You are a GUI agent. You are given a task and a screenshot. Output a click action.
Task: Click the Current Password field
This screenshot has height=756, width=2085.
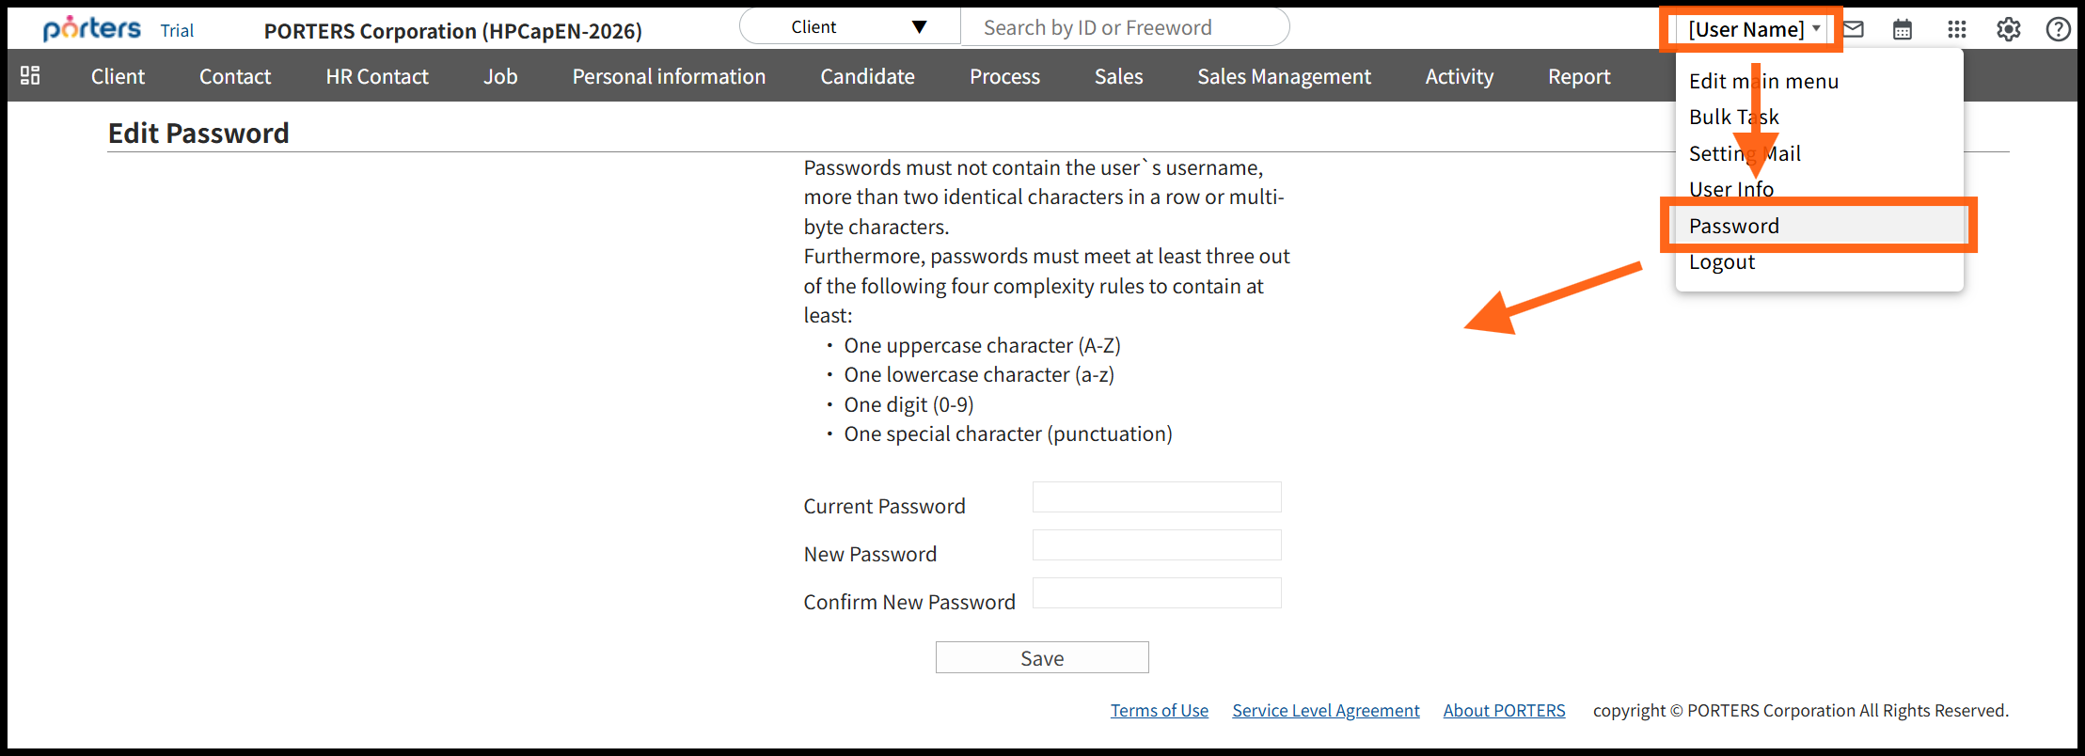click(x=1157, y=497)
